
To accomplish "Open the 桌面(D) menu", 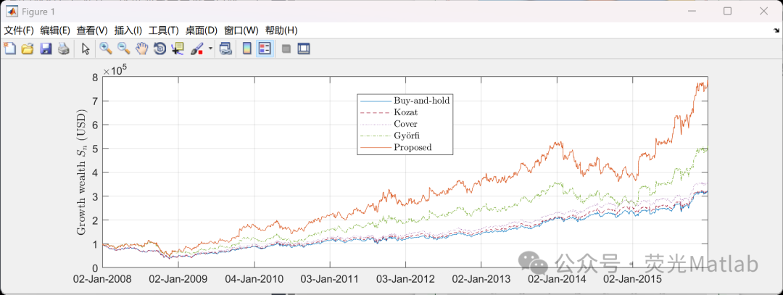I will coord(202,30).
